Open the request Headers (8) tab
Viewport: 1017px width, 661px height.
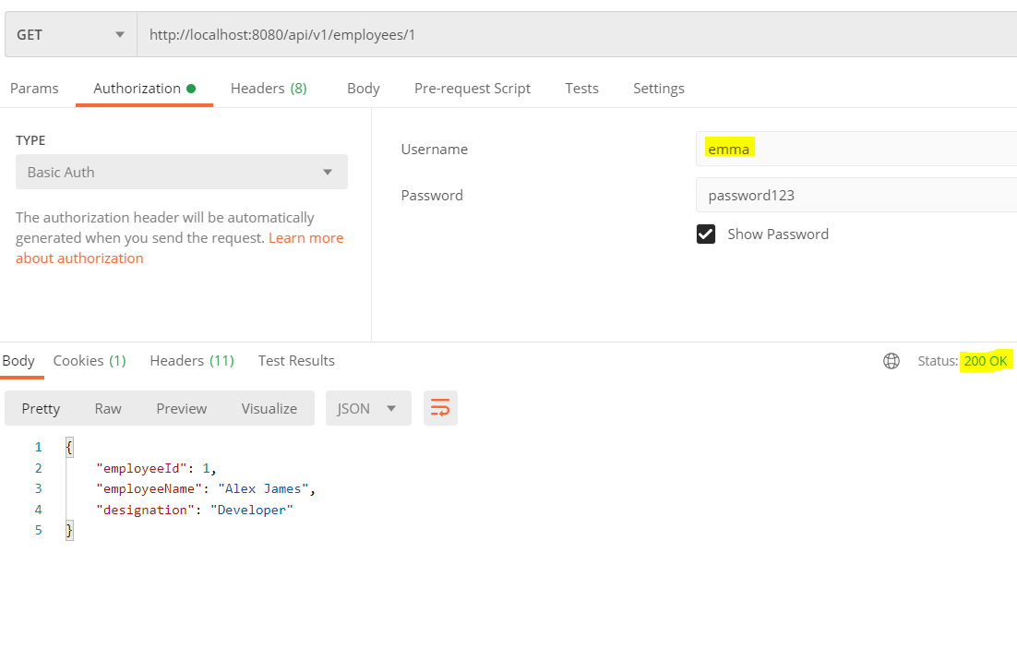269,89
